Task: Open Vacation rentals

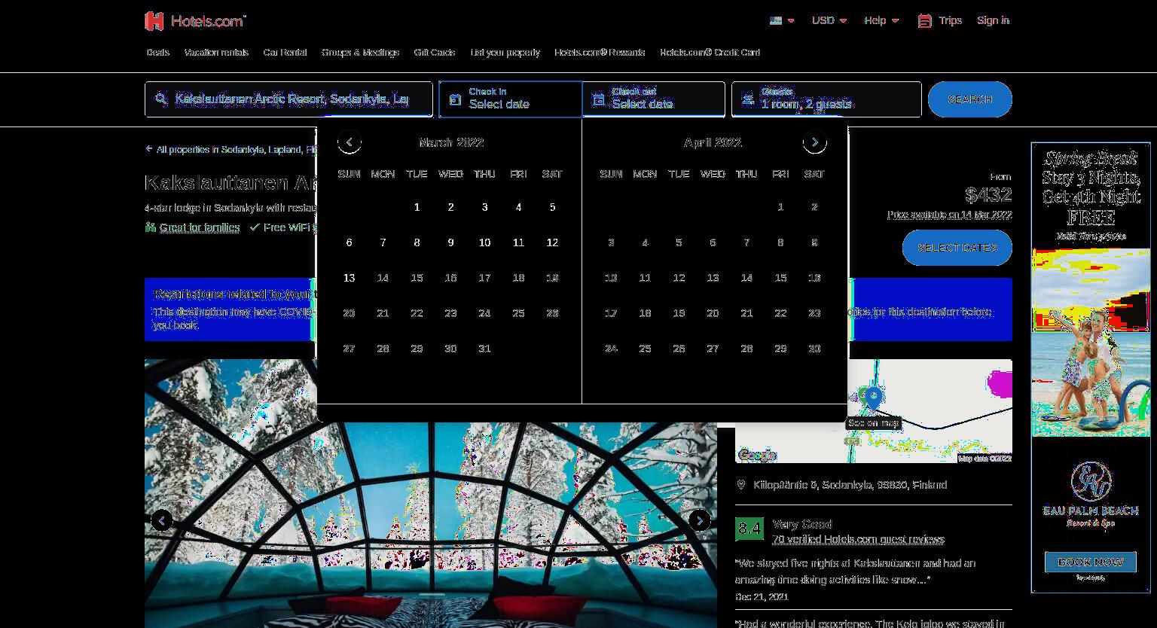Action: click(x=216, y=53)
